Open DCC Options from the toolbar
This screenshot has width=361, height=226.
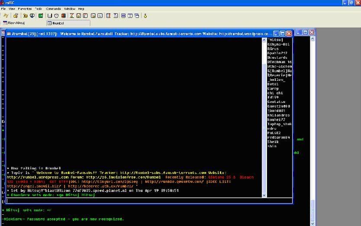[85, 16]
